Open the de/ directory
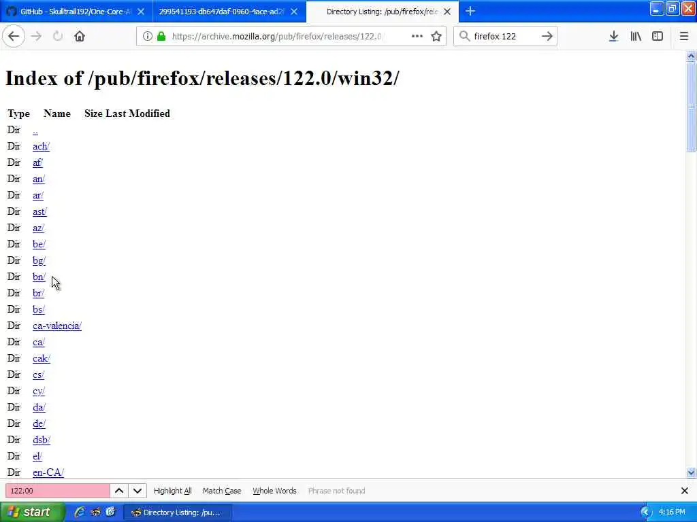The height and width of the screenshot is (522, 697). 39,423
